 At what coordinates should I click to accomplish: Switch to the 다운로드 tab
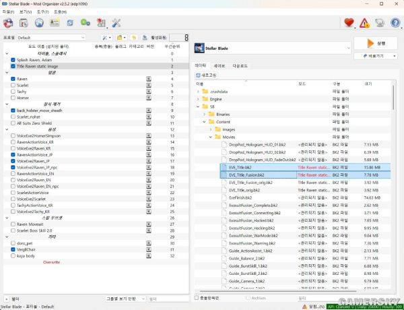click(240, 66)
